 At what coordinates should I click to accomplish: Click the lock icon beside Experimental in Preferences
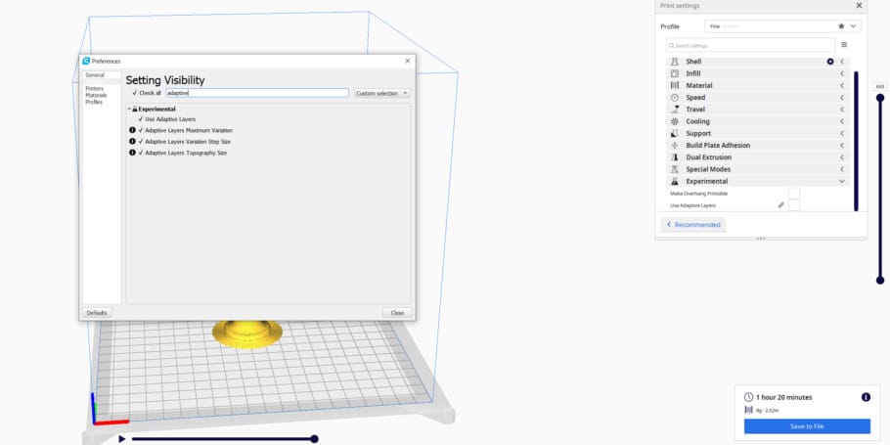pos(135,109)
